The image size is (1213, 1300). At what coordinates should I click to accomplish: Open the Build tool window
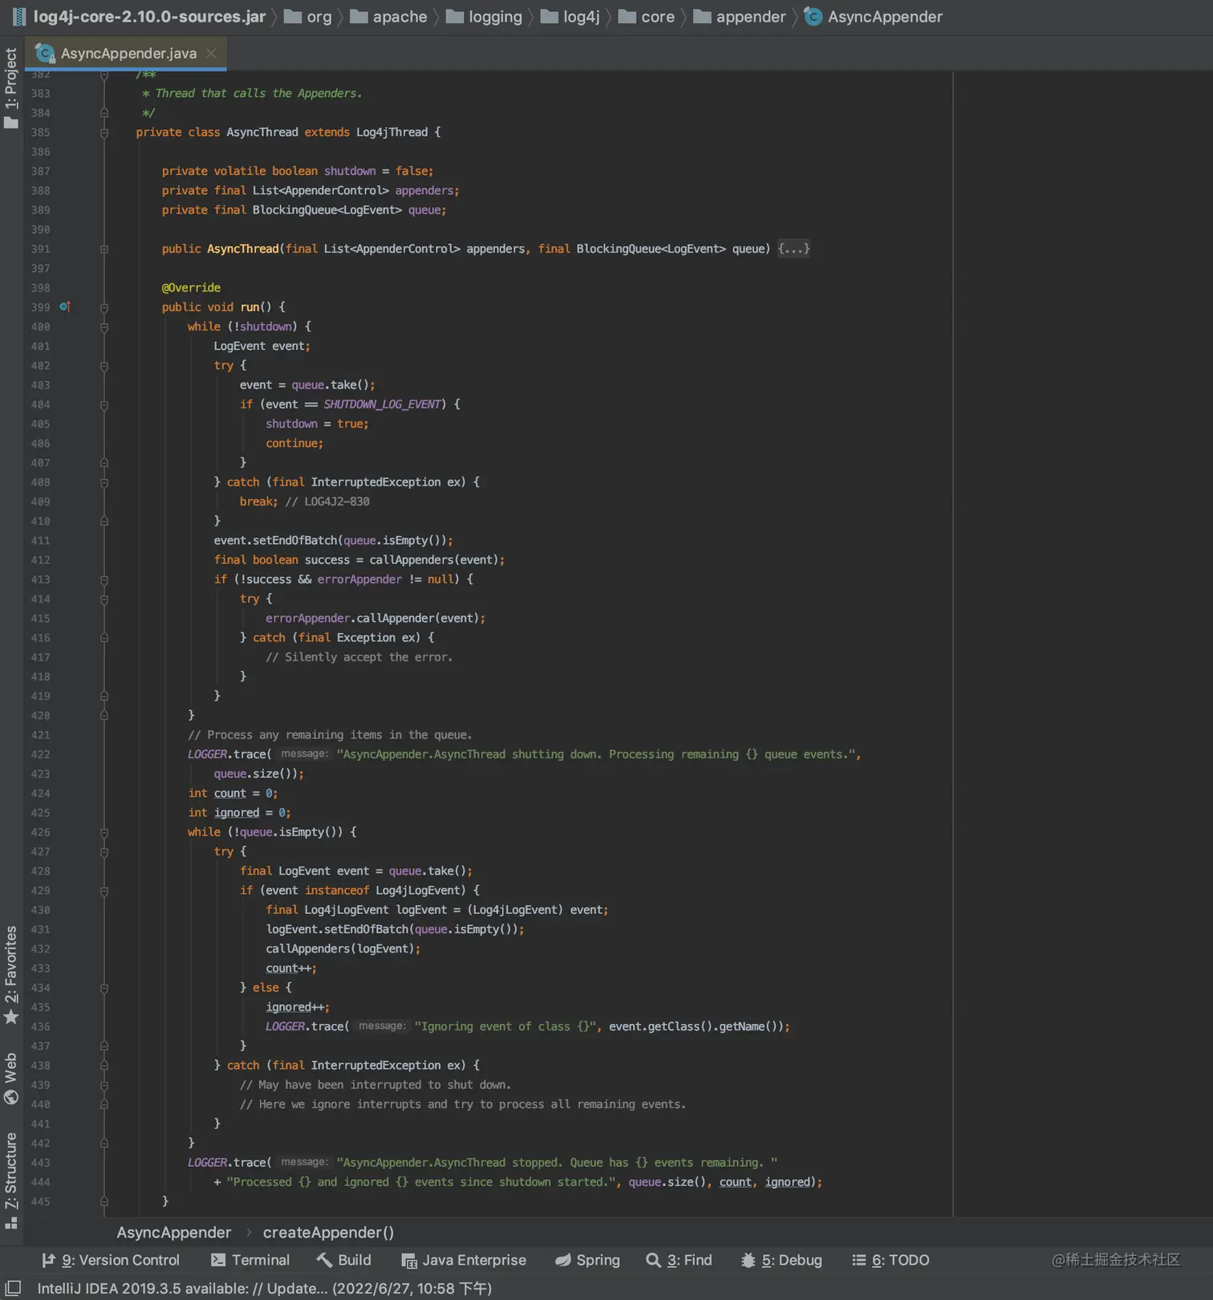coord(344,1260)
